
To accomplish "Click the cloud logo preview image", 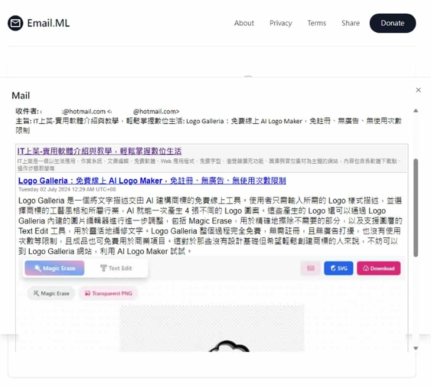I will pos(212,328).
